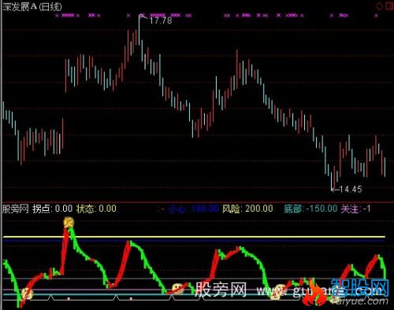Click the 深发展A (日线) chart title
This screenshot has height=310, width=394.
pyautogui.click(x=32, y=7)
